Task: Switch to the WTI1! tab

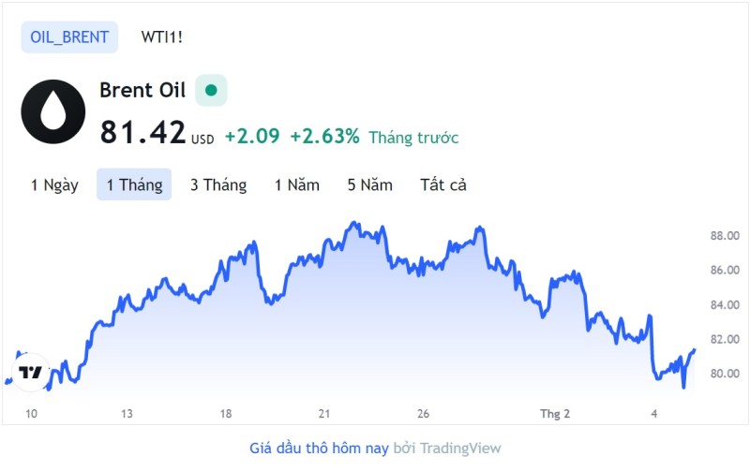Action: (161, 37)
